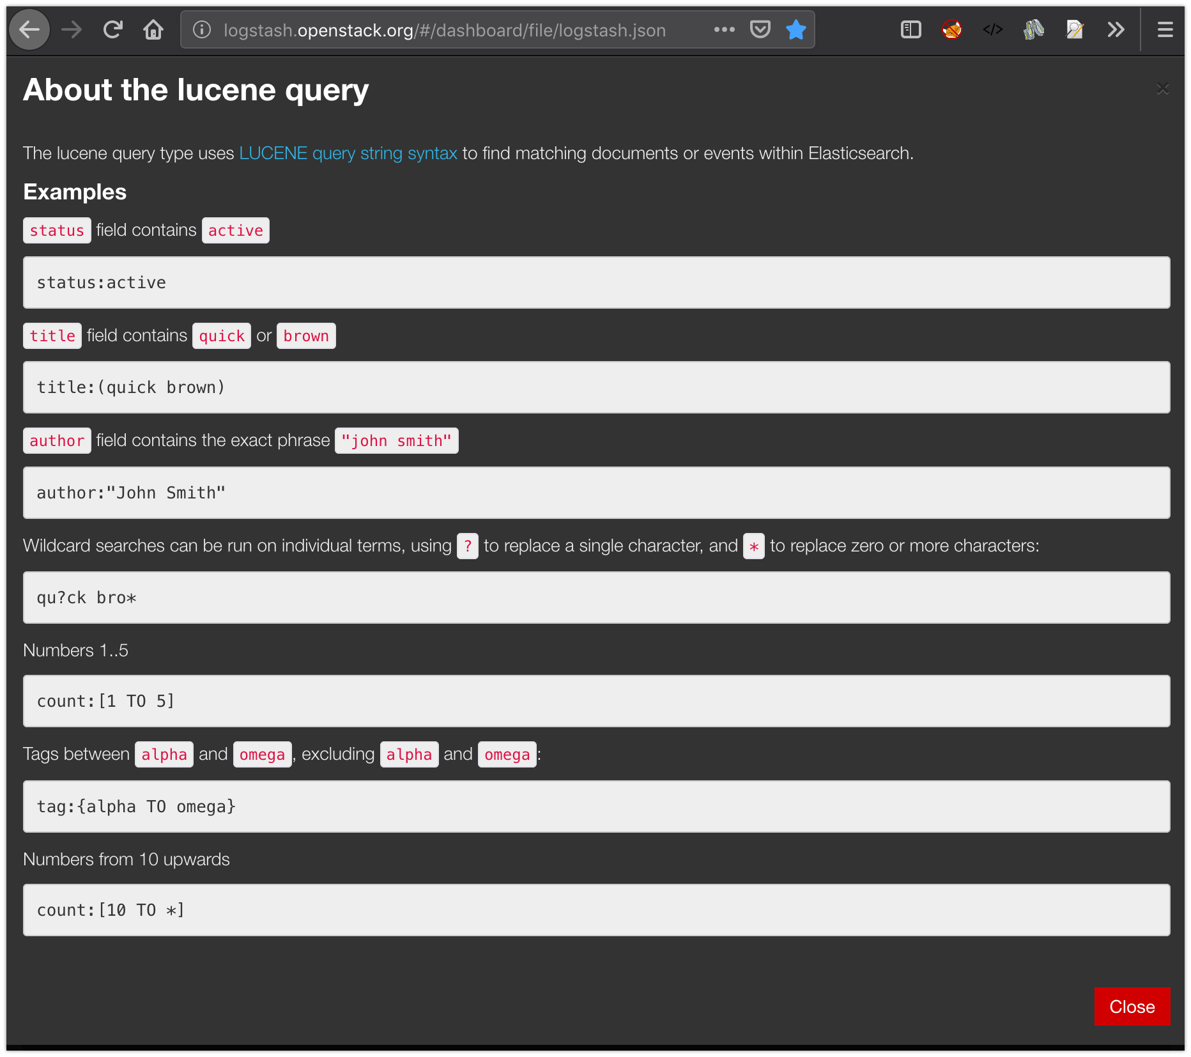The width and height of the screenshot is (1191, 1057).
Task: Click the 'author' code tag
Action: pyautogui.click(x=57, y=441)
